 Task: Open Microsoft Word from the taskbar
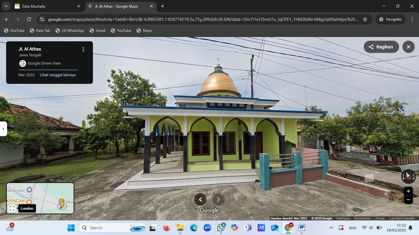tap(302, 228)
